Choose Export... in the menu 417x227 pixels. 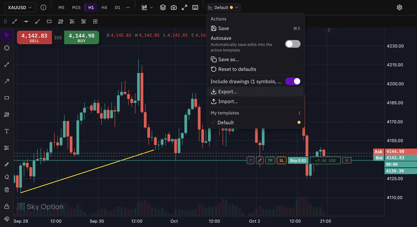pos(255,92)
